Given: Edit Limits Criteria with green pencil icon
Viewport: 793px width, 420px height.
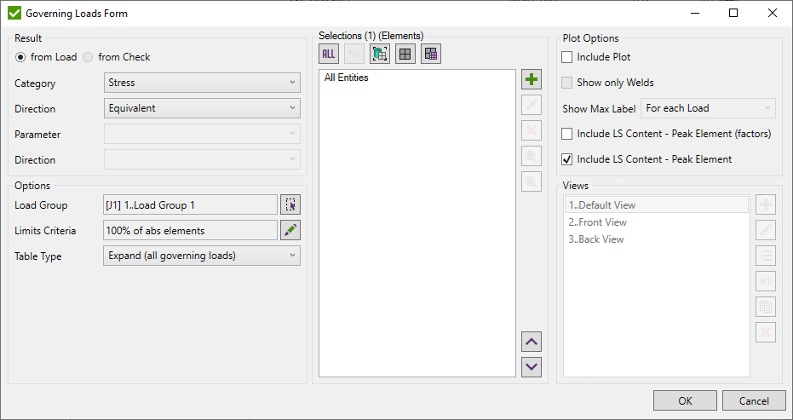Looking at the screenshot, I should (290, 230).
